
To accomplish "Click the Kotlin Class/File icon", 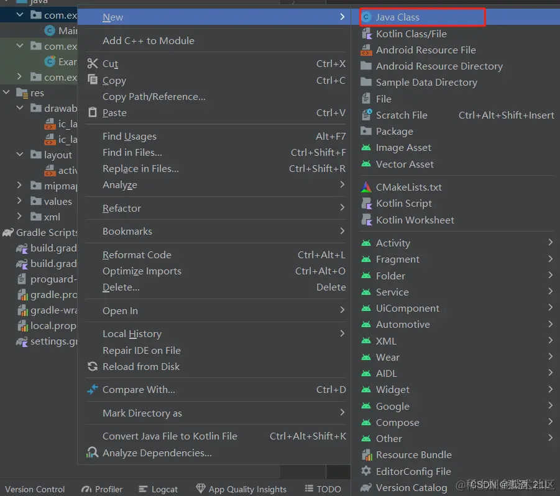I will [367, 34].
